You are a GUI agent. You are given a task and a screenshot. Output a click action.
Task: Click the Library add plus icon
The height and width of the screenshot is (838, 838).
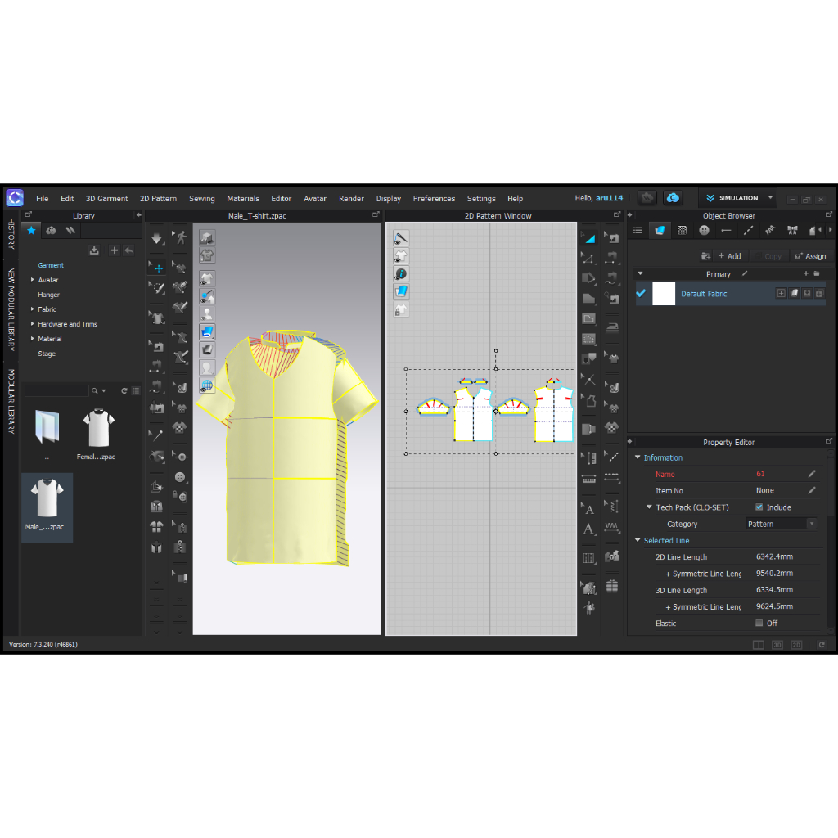pos(114,250)
